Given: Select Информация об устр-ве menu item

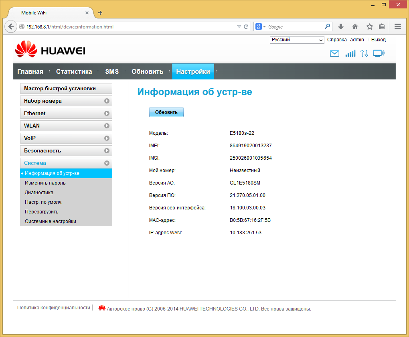Looking at the screenshot, I should [x=66, y=173].
